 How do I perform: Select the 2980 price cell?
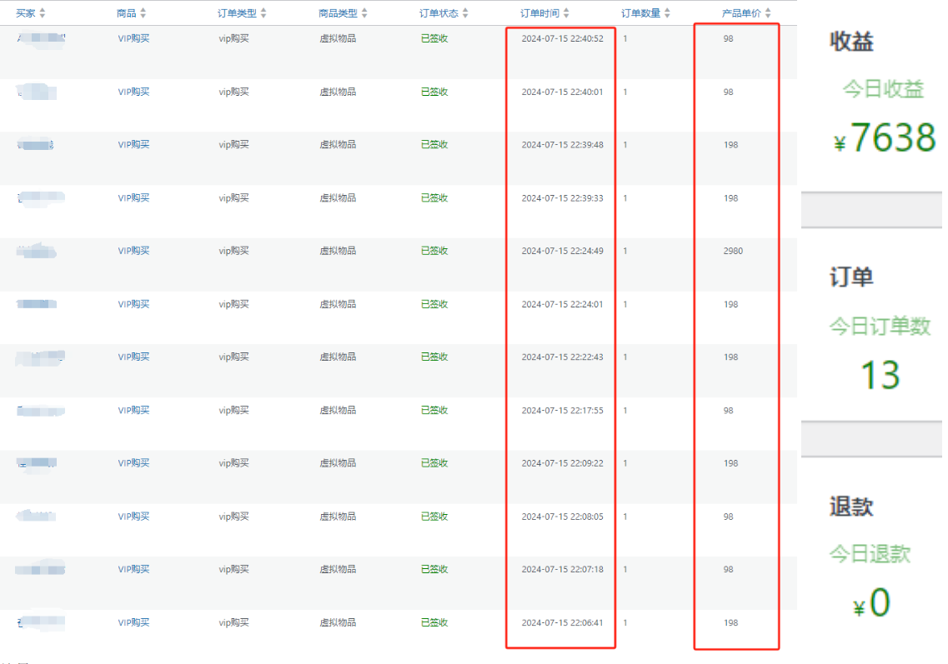733,251
